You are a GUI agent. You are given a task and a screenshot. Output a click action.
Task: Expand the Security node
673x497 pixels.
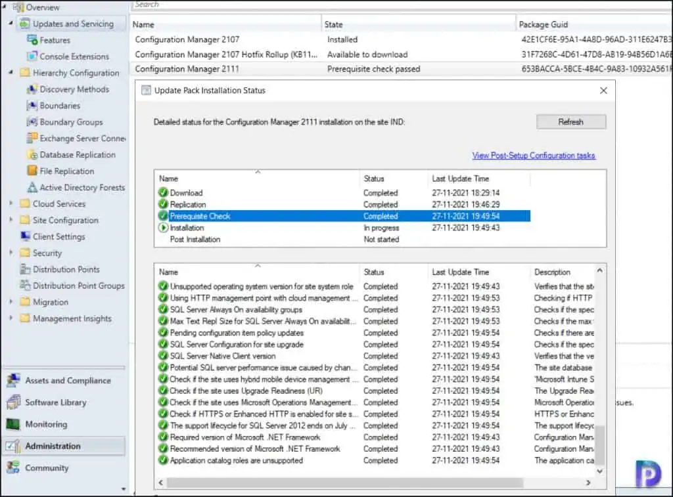coord(11,253)
